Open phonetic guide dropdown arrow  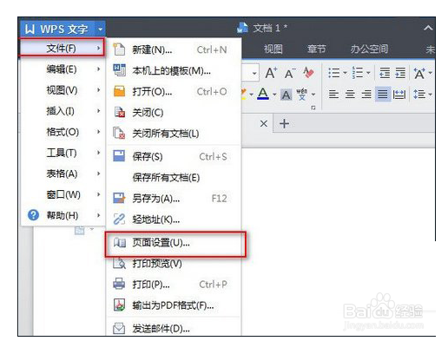(x=313, y=95)
